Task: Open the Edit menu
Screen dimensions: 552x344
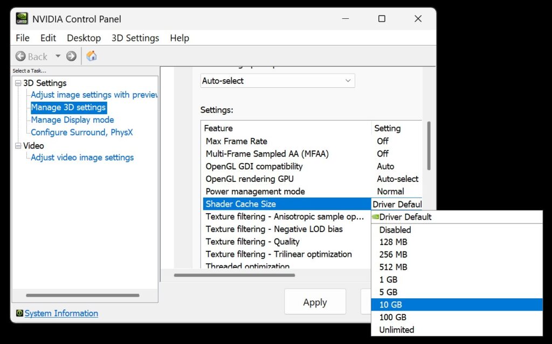Action: [48, 38]
